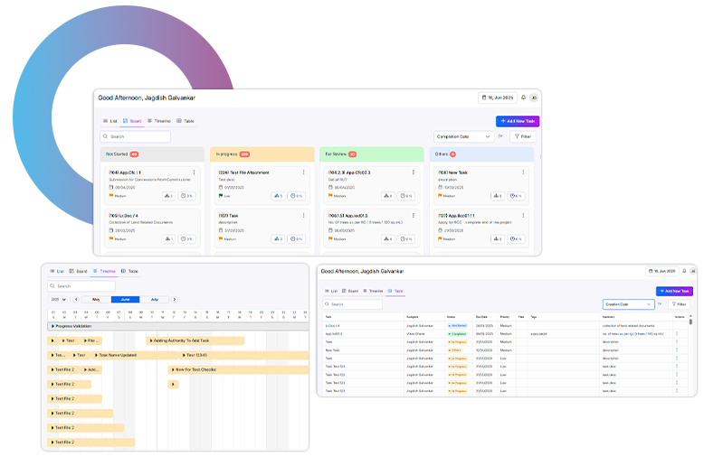
Task: Click the JG user avatar in the board view header
Action: (534, 98)
